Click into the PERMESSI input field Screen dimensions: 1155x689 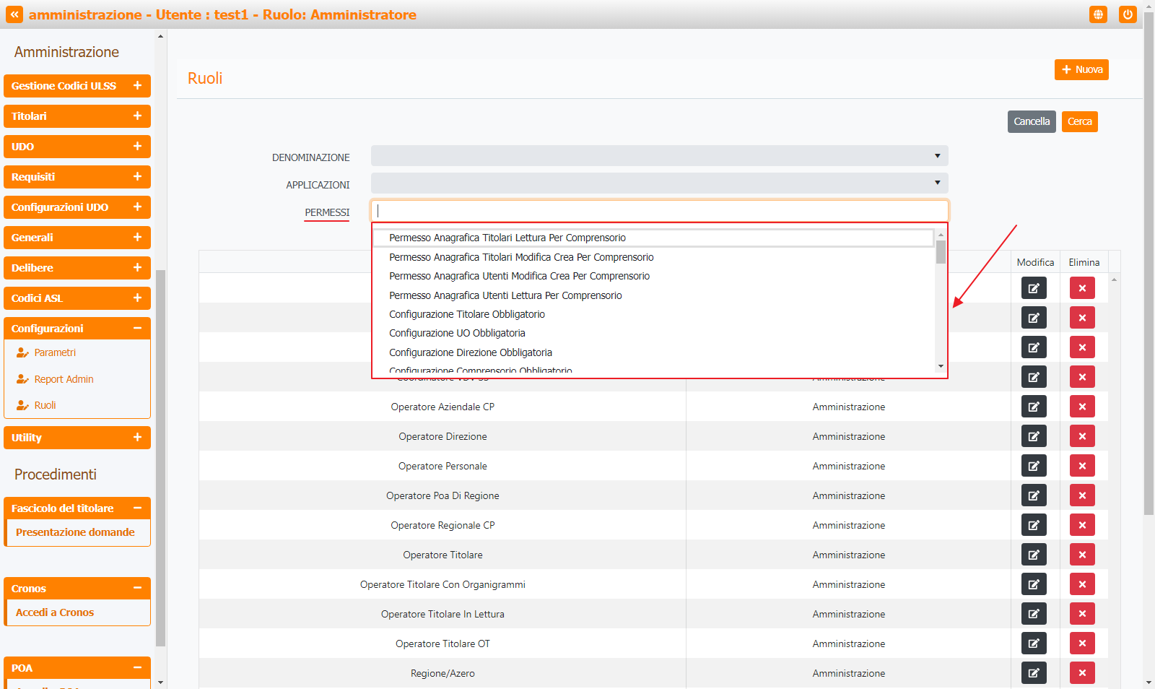click(659, 211)
